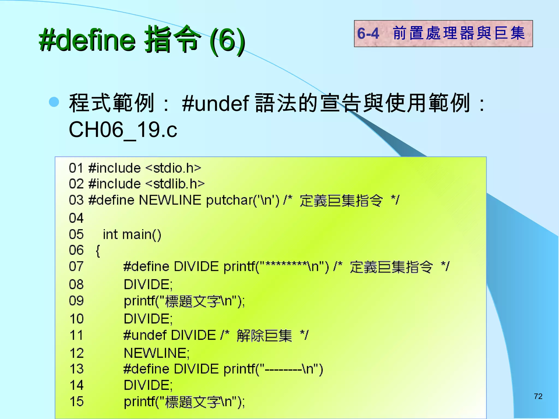Click the comment '解除巨集' on line 11
The height and width of the screenshot is (419, 559).
click(x=264, y=336)
